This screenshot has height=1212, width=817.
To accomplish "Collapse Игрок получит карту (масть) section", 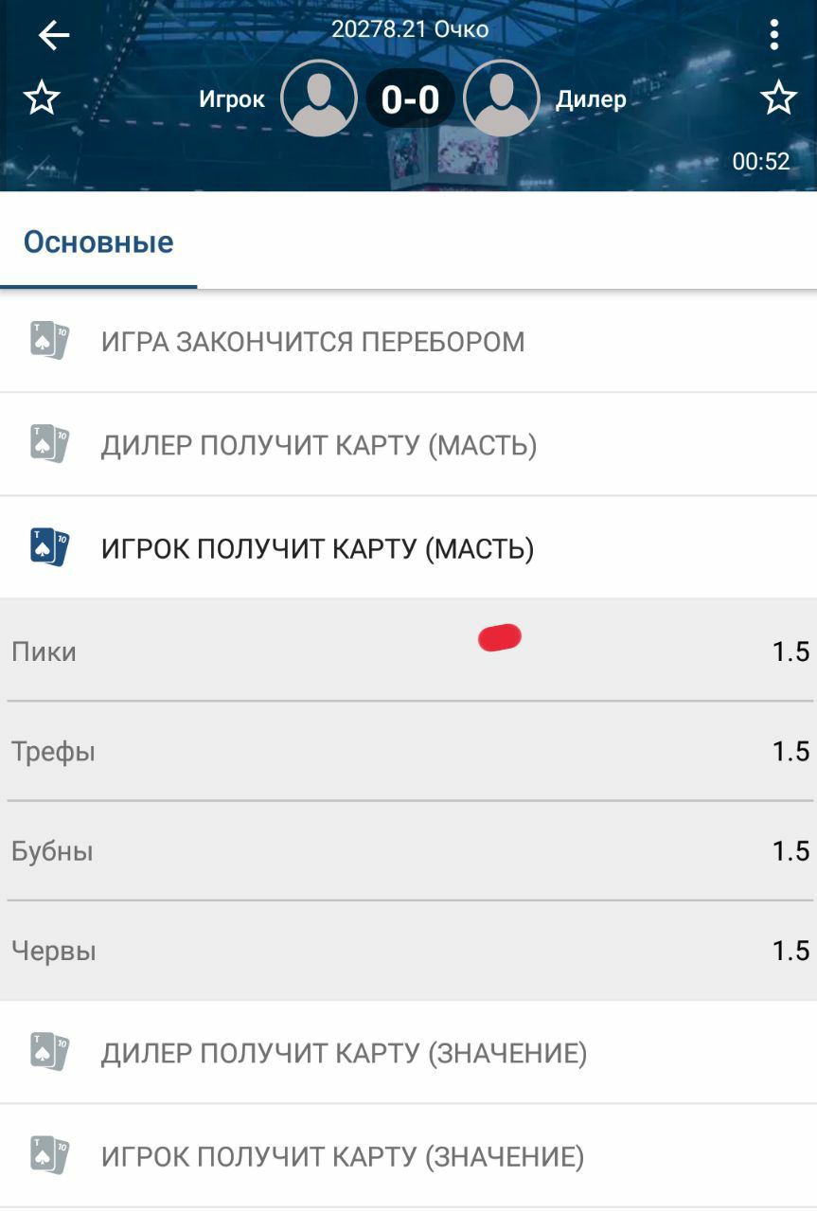I will tap(317, 548).
